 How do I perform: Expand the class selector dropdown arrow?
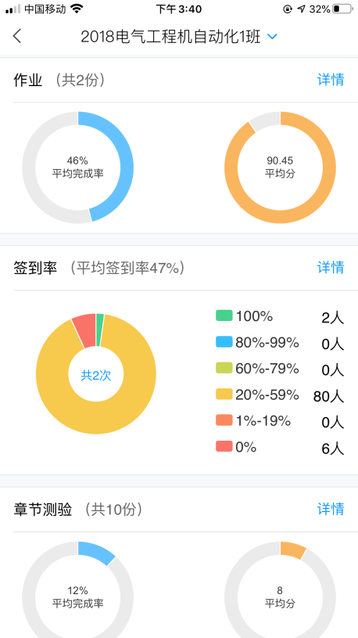click(272, 37)
